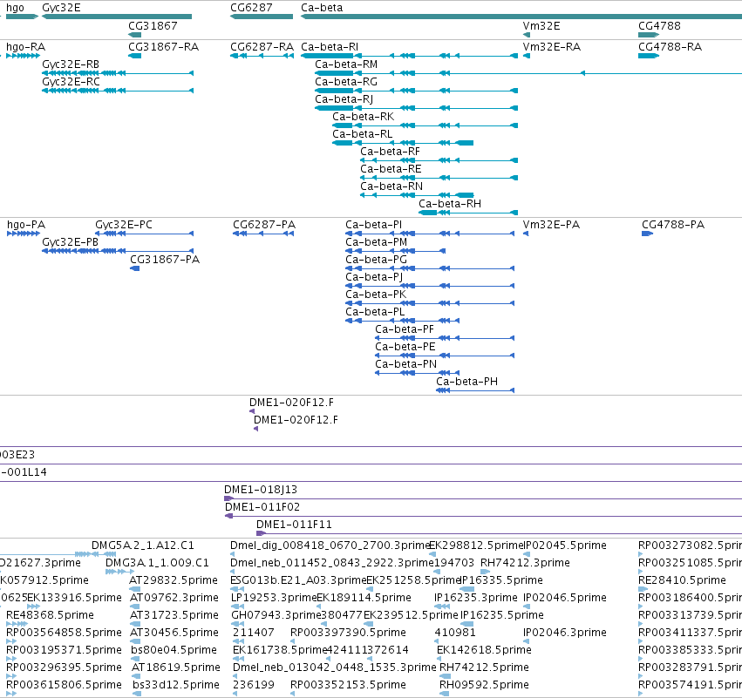Click Ca-beta-RG transcript label
742x698 pixels.
[x=346, y=82]
